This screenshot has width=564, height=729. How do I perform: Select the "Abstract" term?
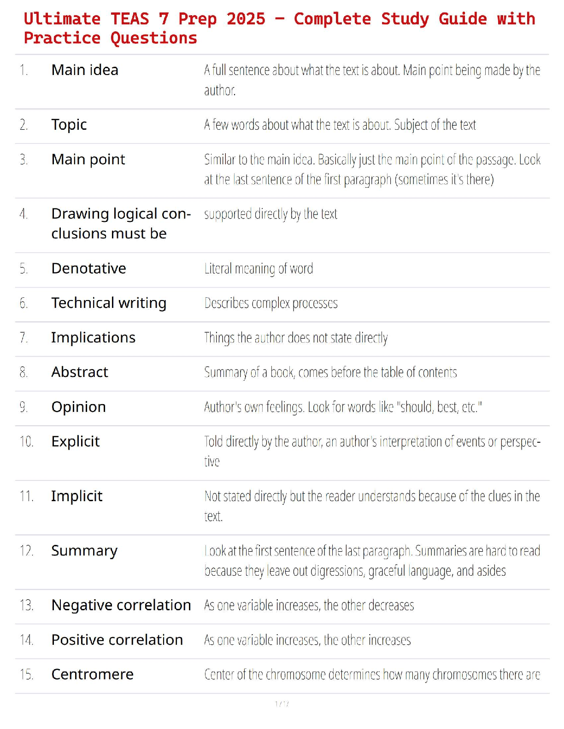click(x=80, y=372)
